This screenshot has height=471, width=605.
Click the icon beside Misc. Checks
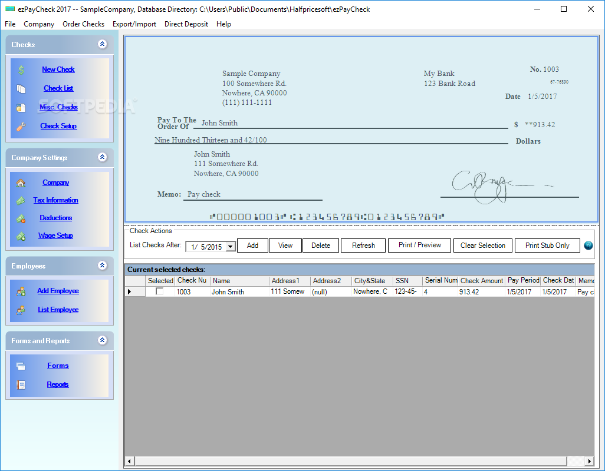click(21, 108)
